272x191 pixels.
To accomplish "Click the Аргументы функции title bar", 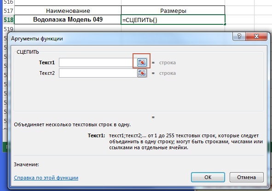I will [x=122, y=39].
